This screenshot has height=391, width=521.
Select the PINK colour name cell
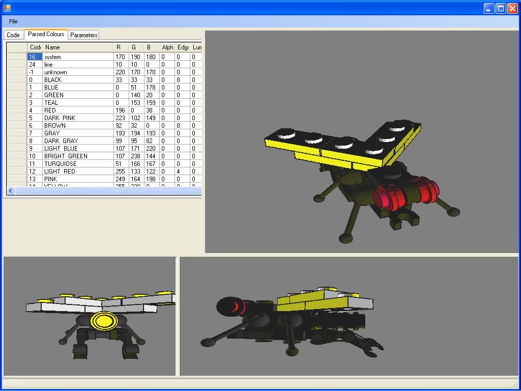click(x=78, y=179)
